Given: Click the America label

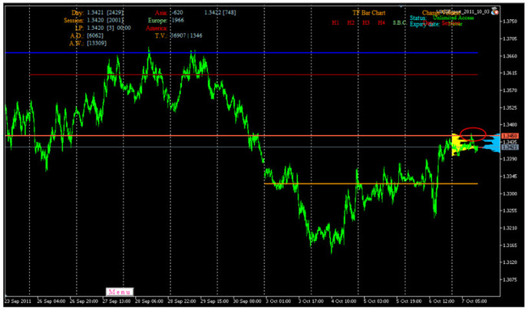Looking at the screenshot, I should 157,28.
